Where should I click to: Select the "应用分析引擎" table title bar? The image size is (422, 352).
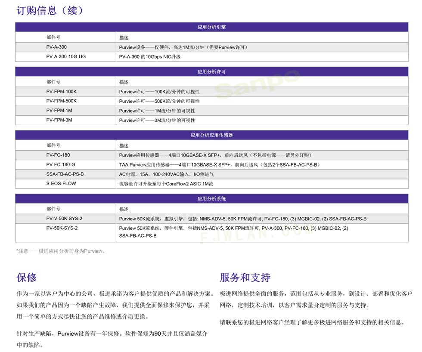[x=211, y=27]
